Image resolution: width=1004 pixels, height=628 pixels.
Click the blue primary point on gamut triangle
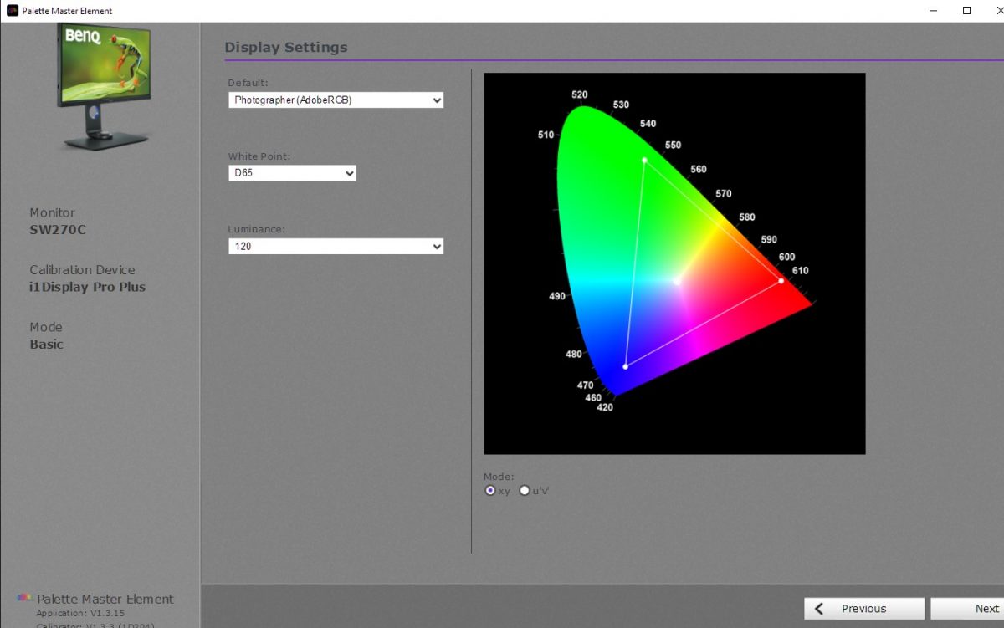pos(625,367)
